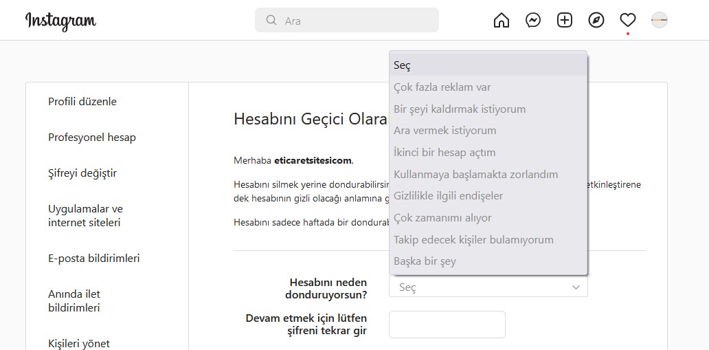Open the Messenger direct messages icon

(x=533, y=21)
